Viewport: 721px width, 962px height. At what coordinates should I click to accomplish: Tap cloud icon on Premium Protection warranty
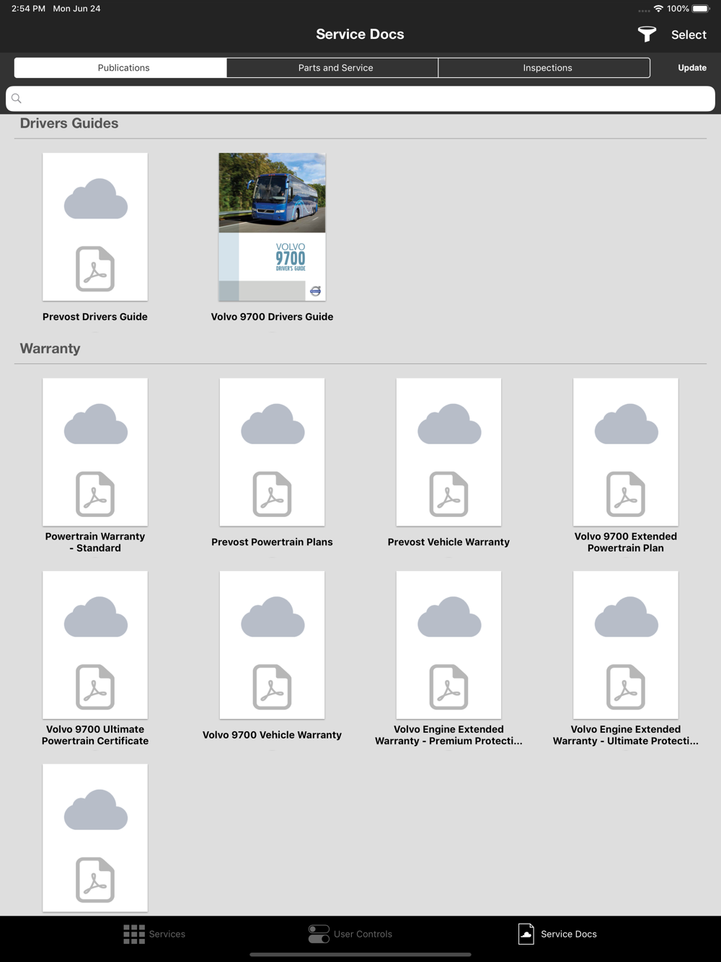(x=449, y=617)
